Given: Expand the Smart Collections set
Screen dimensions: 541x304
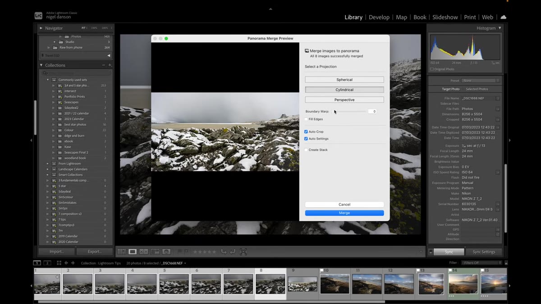Looking at the screenshot, I should [48, 174].
